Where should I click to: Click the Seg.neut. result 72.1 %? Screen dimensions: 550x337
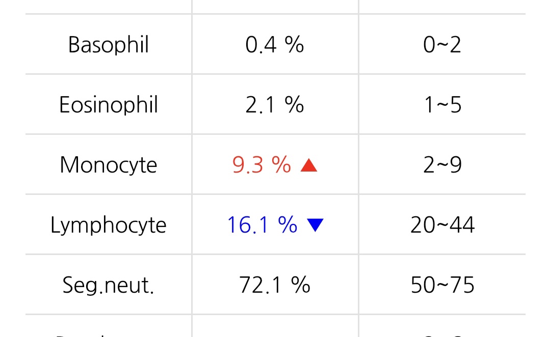click(274, 285)
